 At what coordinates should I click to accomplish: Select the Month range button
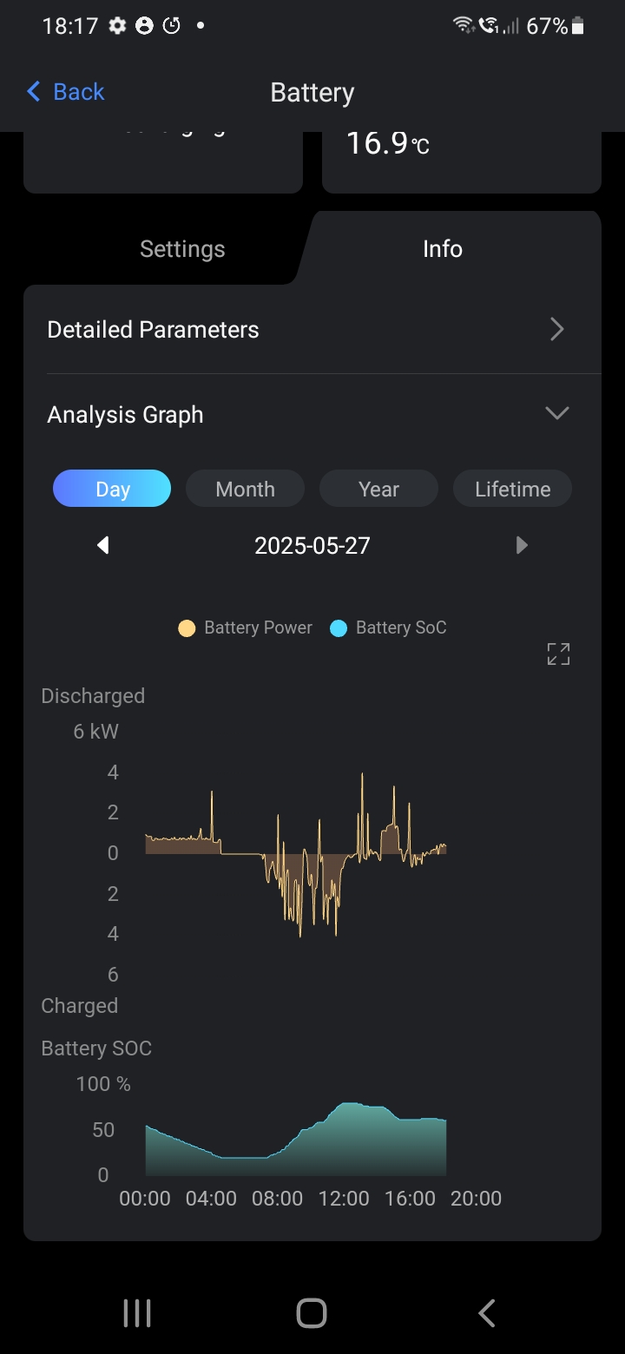[245, 489]
